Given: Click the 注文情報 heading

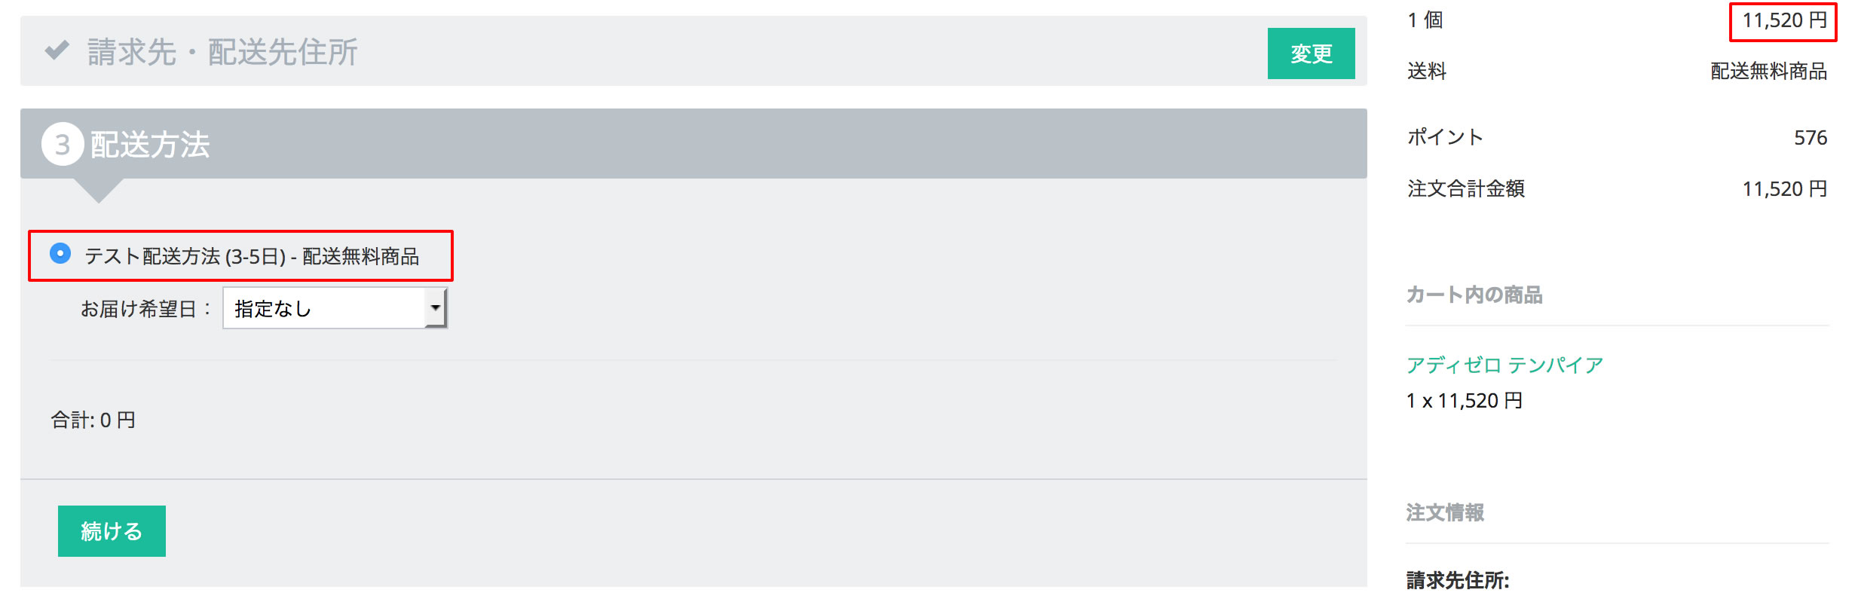Looking at the screenshot, I should pyautogui.click(x=1445, y=512).
